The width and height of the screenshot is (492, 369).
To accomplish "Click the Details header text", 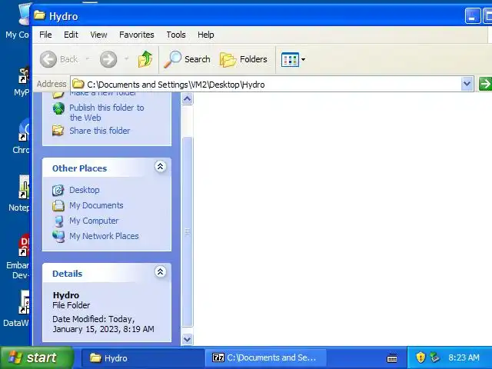I will pos(67,274).
